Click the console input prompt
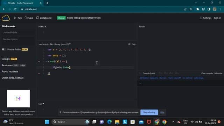This screenshot has height=126, width=224. (x=181, y=83)
